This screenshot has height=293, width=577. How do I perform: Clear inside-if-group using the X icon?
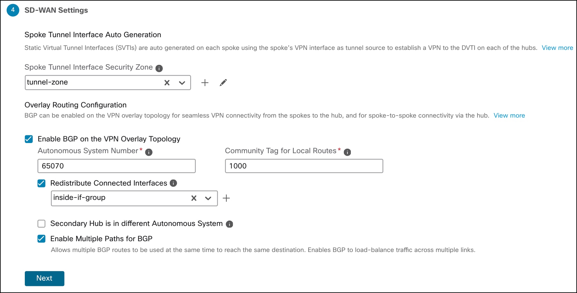(x=194, y=198)
